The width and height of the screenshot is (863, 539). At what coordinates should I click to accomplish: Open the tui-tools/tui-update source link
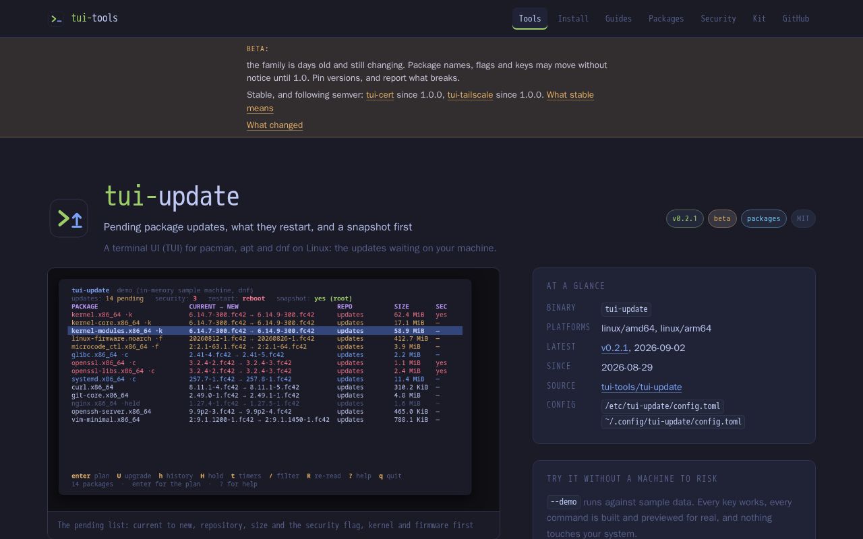(641, 387)
